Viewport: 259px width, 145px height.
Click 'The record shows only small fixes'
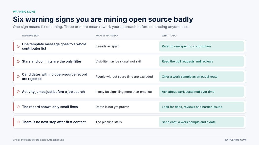point(50,107)
